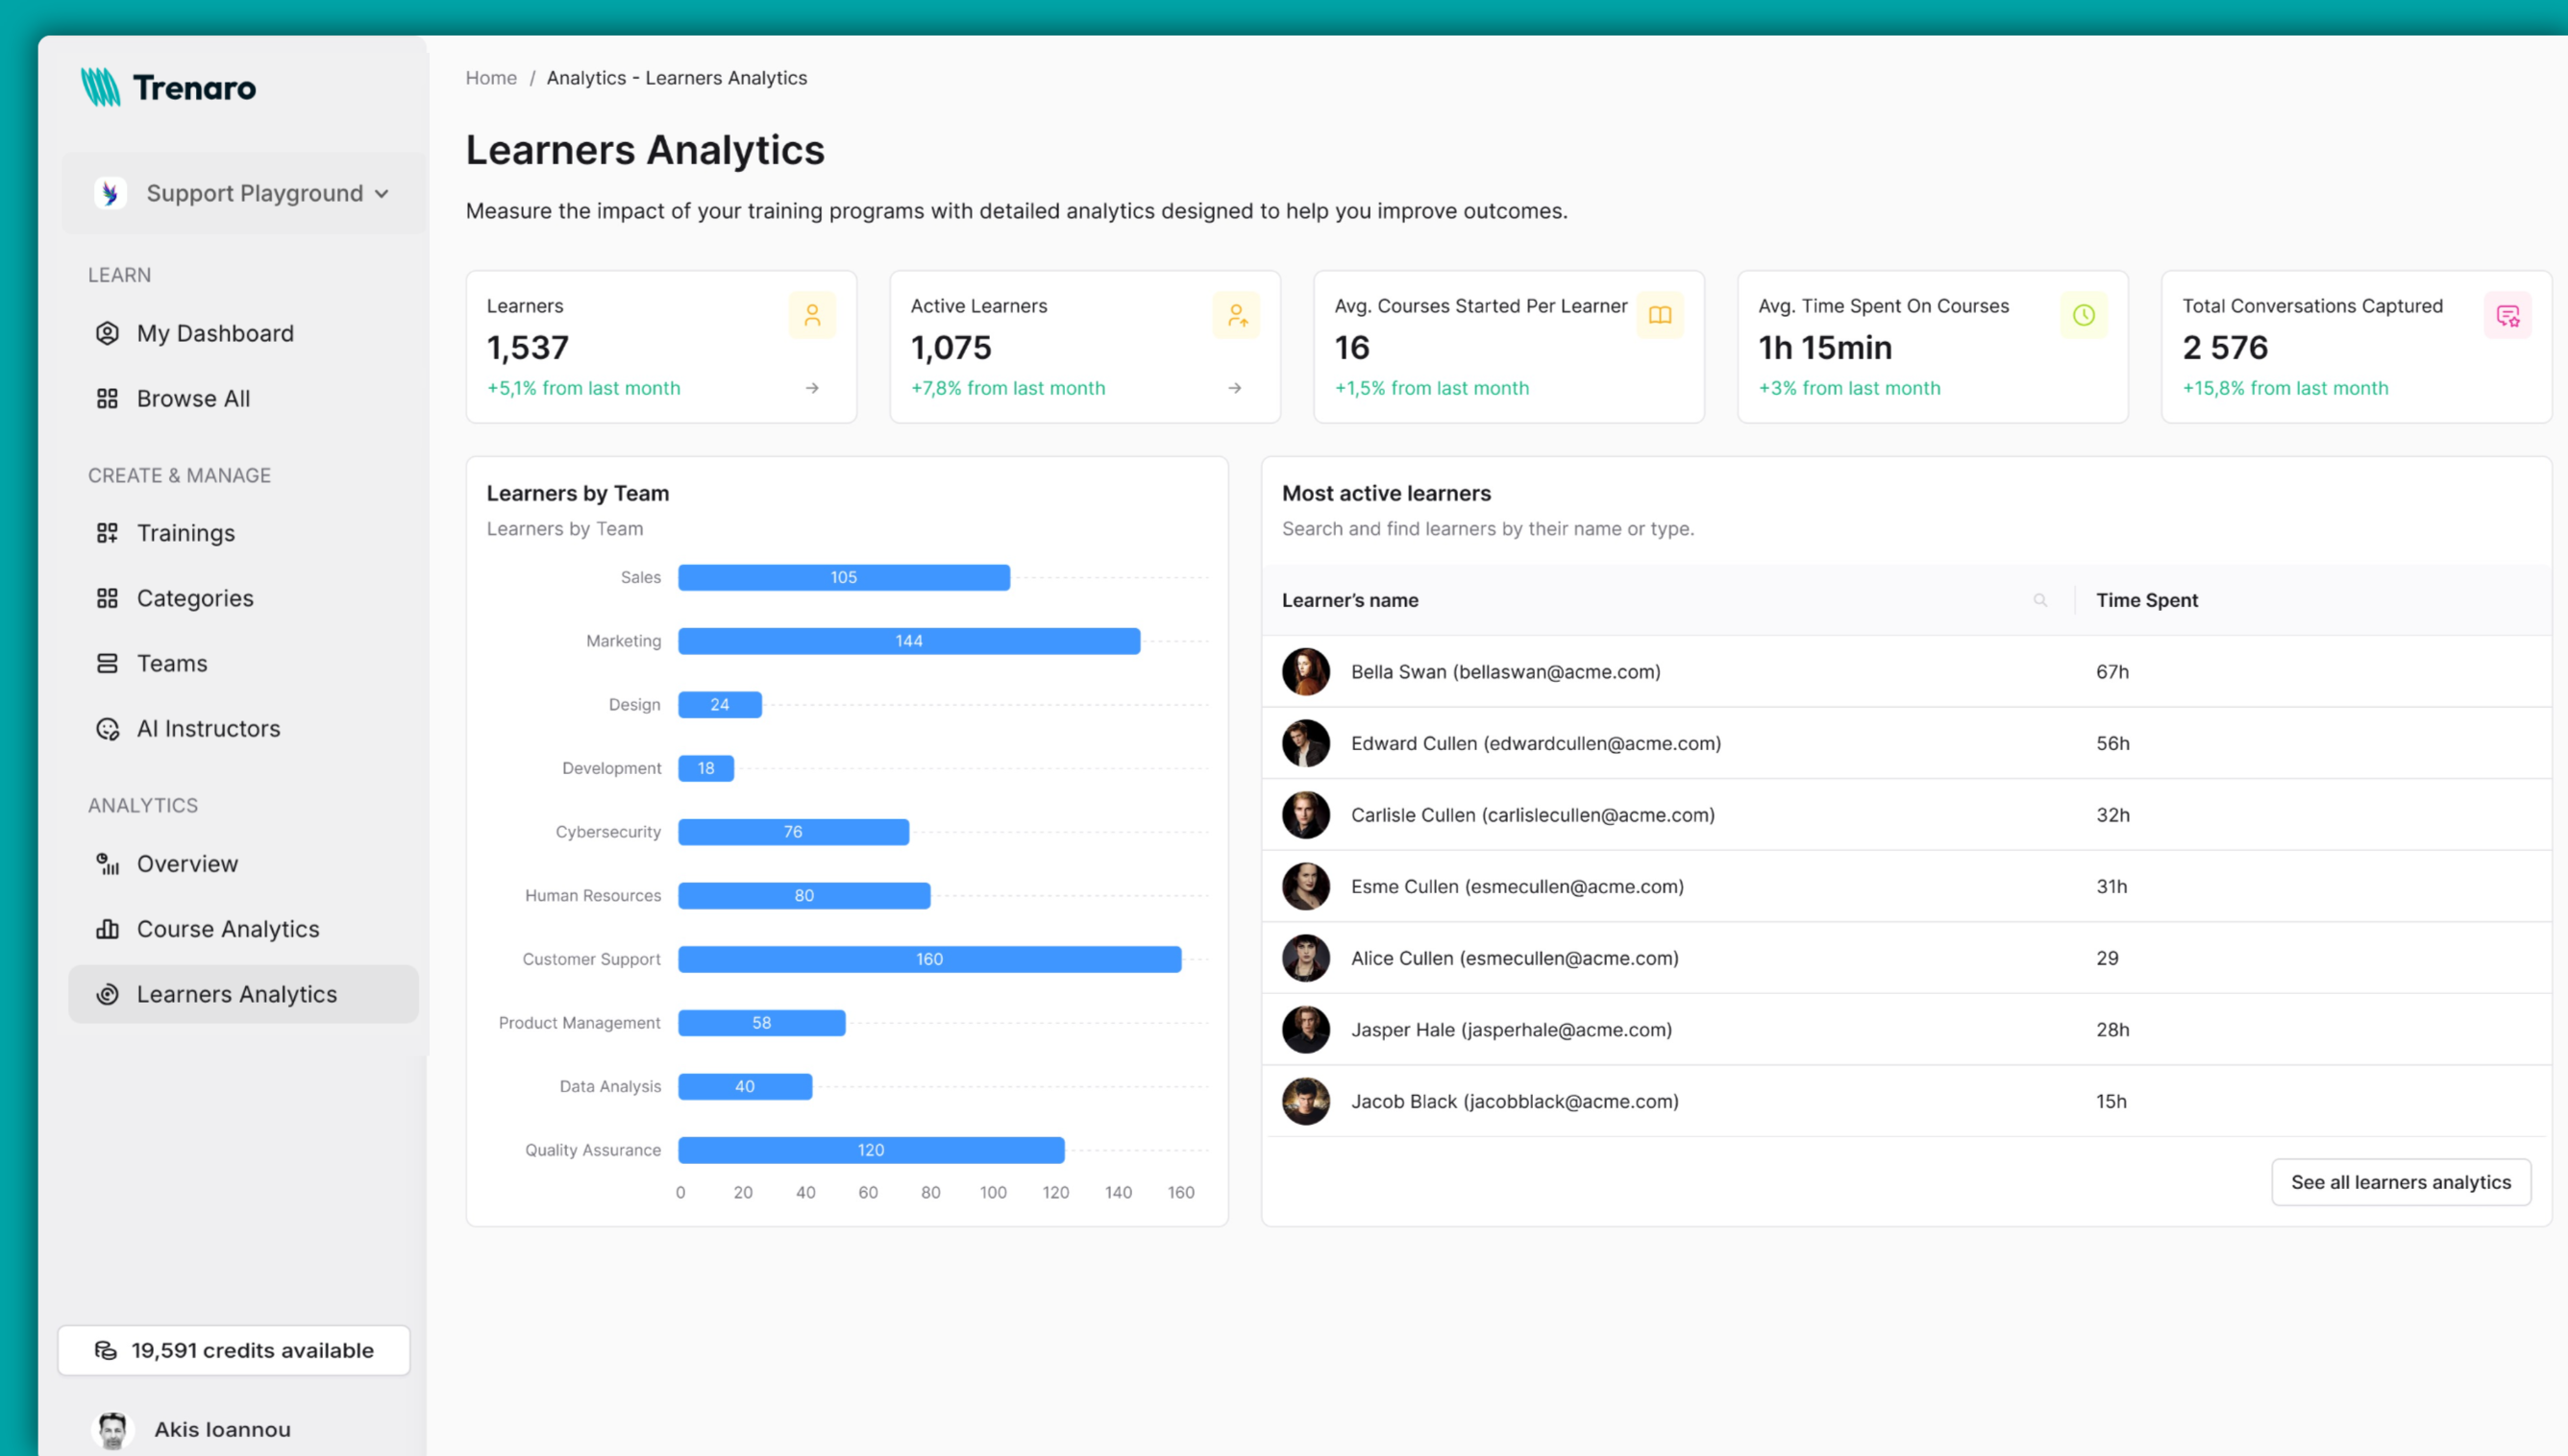Click the Home breadcrumb link
The image size is (2568, 1456).
coord(490,78)
